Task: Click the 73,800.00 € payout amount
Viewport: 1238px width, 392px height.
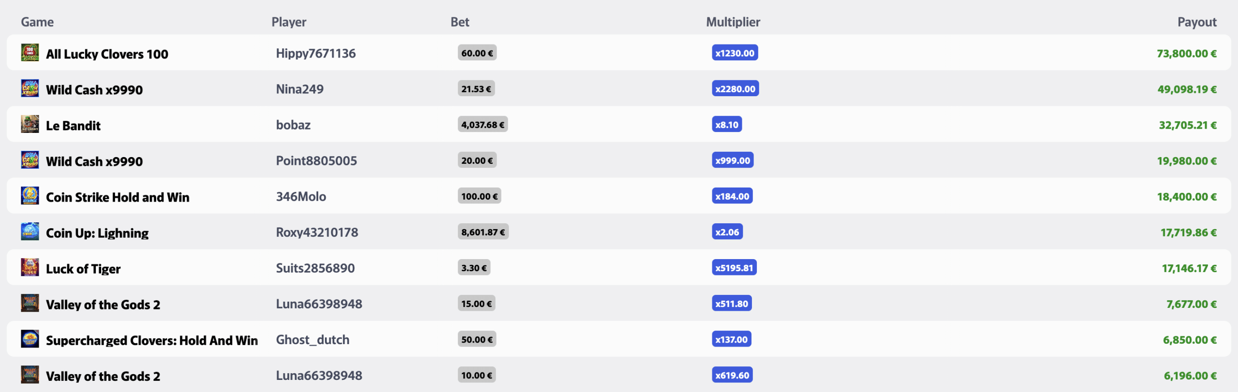Action: [x=1187, y=53]
